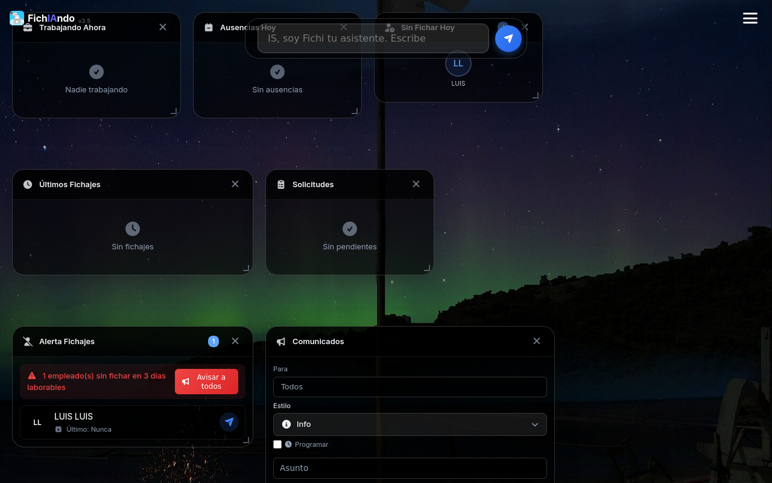Click the Comunicados title
Viewport: 772px width, 483px height.
pyautogui.click(x=318, y=342)
